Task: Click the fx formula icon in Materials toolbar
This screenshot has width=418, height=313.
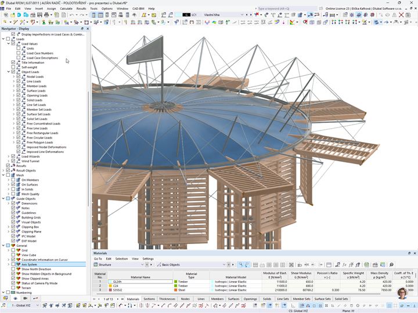Action: (344, 265)
